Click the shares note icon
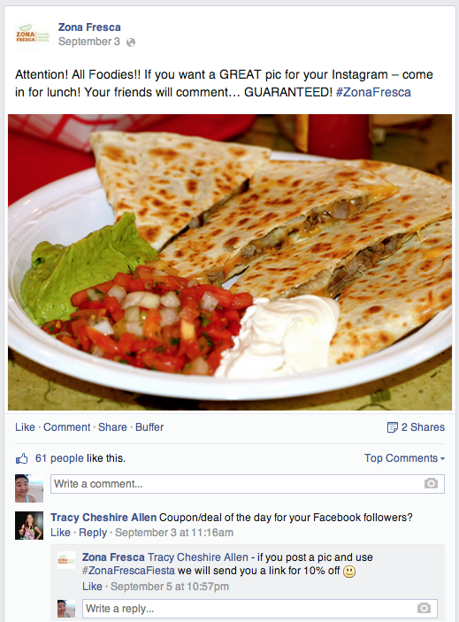459x622 pixels. tap(392, 427)
